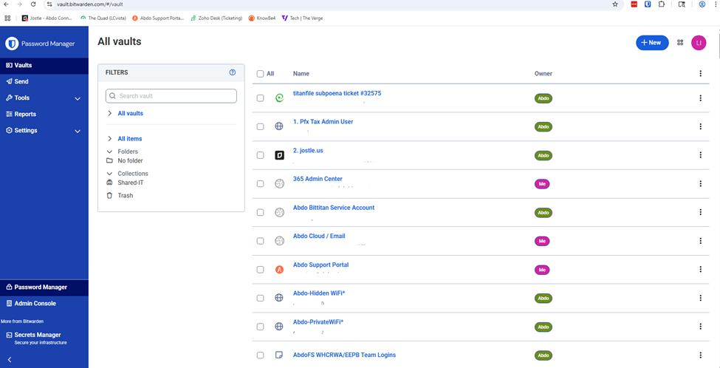Viewport: 720px width, 368px height.
Task: Switch to Password Manager product
Action: pos(44,287)
